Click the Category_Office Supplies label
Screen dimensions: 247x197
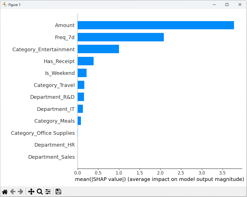[x=43, y=133]
